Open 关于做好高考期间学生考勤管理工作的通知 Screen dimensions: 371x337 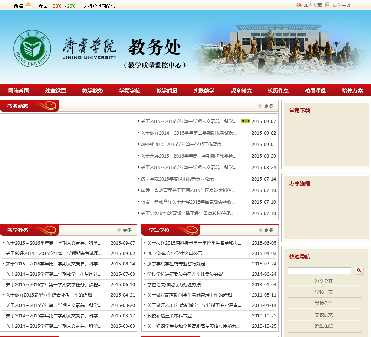coord(189,295)
